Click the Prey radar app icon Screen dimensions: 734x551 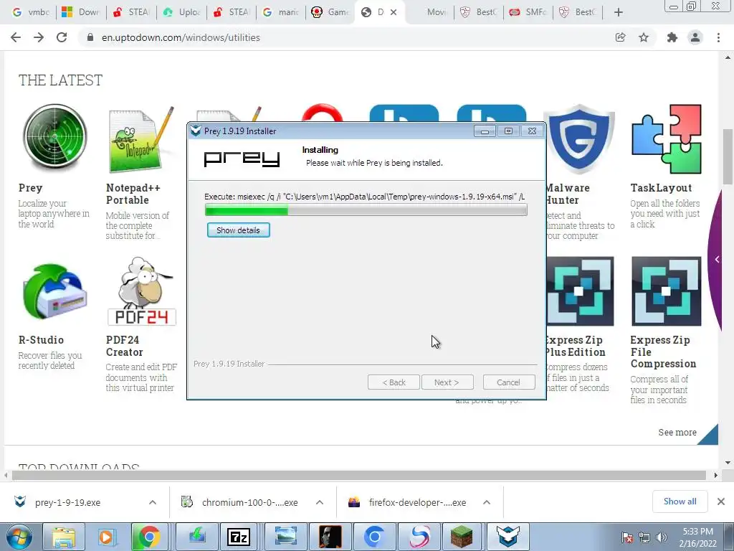[55, 137]
